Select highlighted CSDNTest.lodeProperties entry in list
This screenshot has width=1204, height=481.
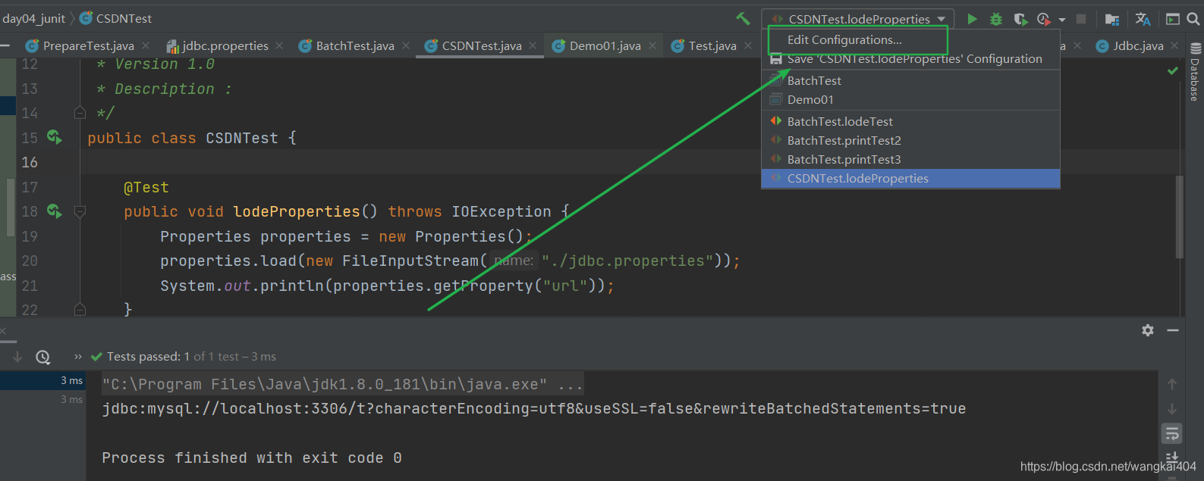click(910, 178)
